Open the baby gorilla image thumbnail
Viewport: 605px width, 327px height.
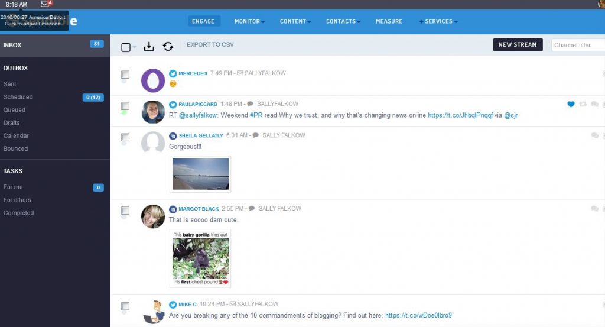pos(200,258)
